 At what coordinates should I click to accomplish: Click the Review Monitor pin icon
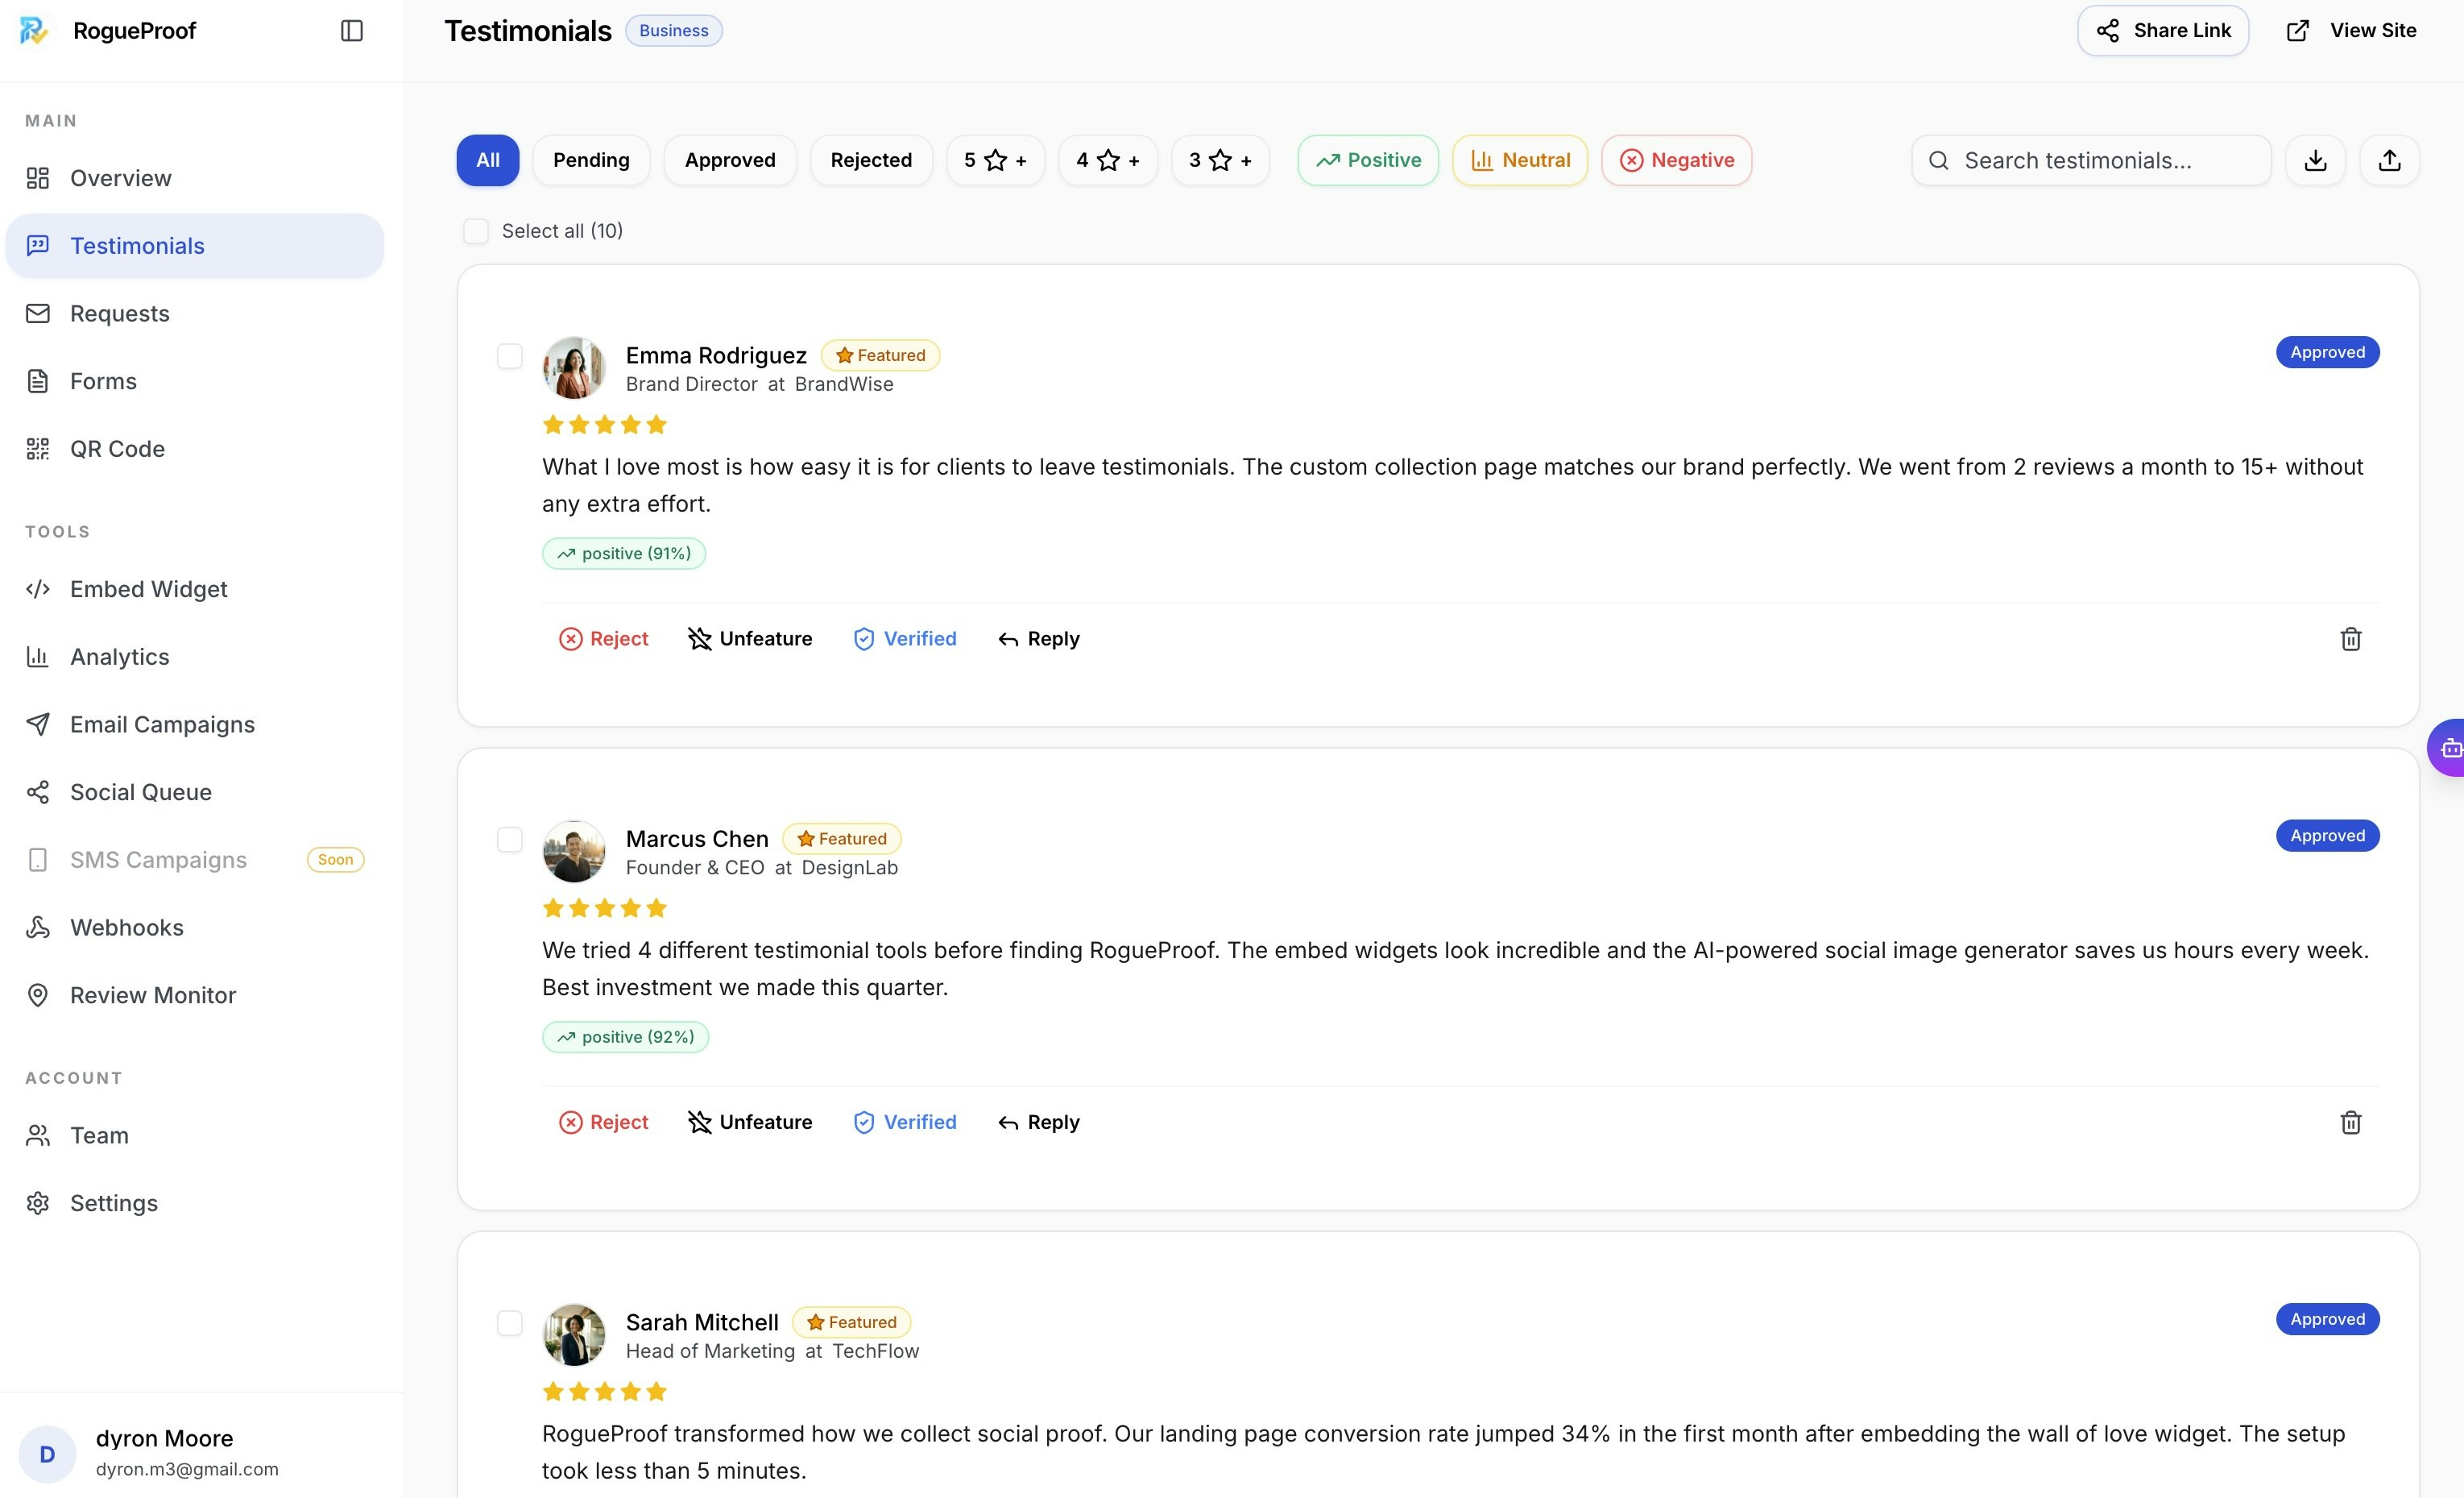click(x=38, y=996)
